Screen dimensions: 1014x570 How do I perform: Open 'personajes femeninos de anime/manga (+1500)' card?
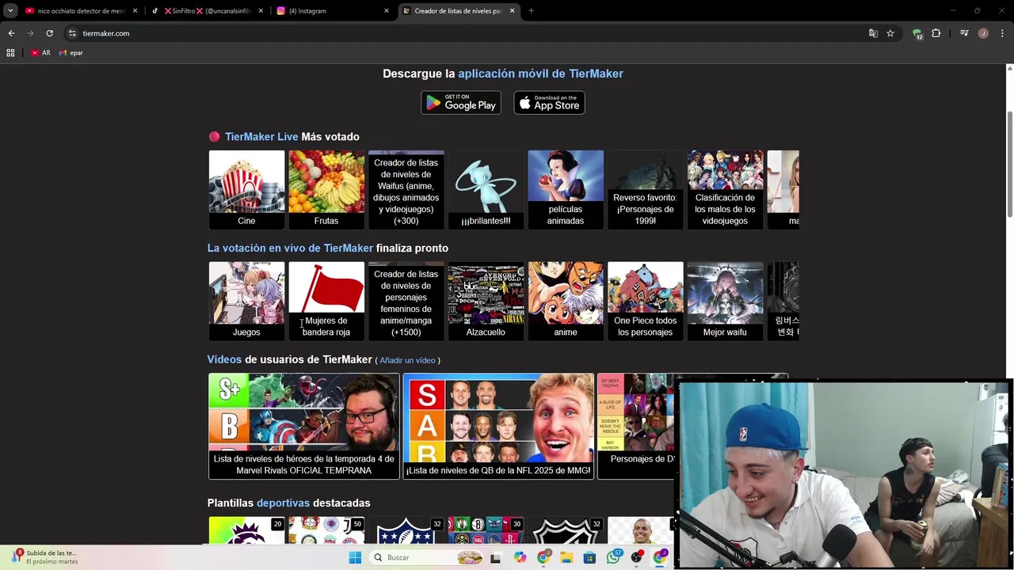click(406, 301)
